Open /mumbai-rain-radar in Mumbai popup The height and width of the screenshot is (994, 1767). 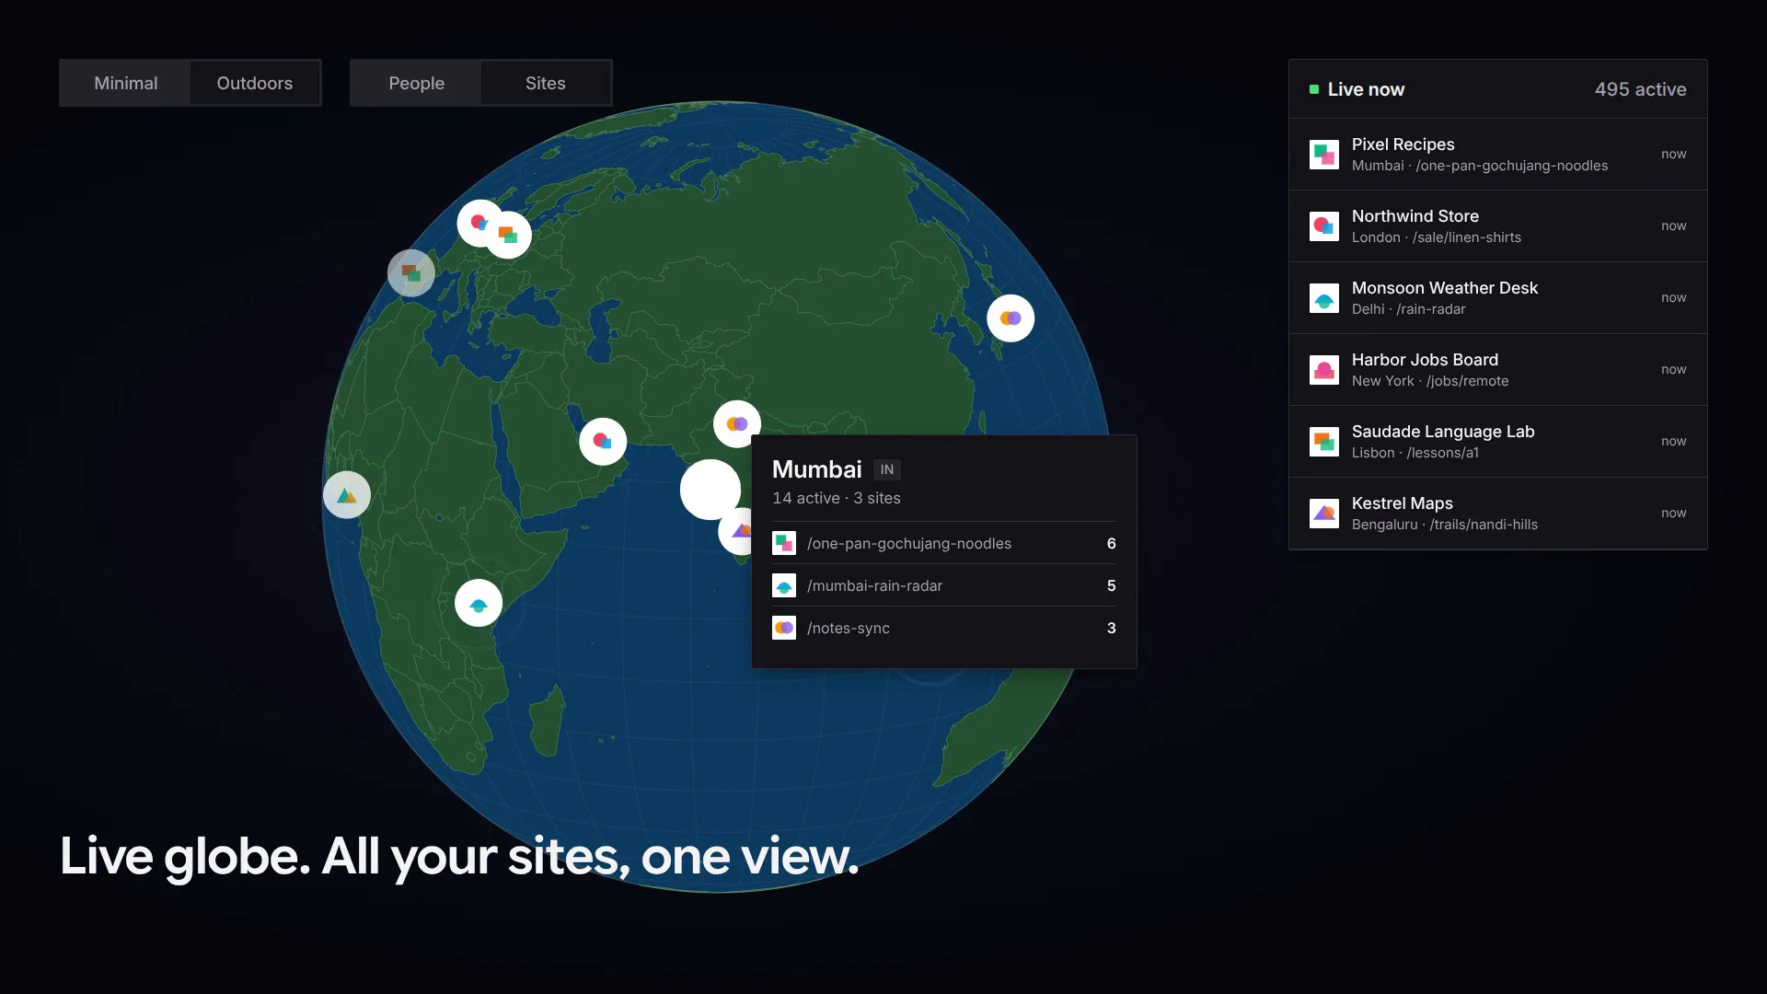tap(943, 586)
